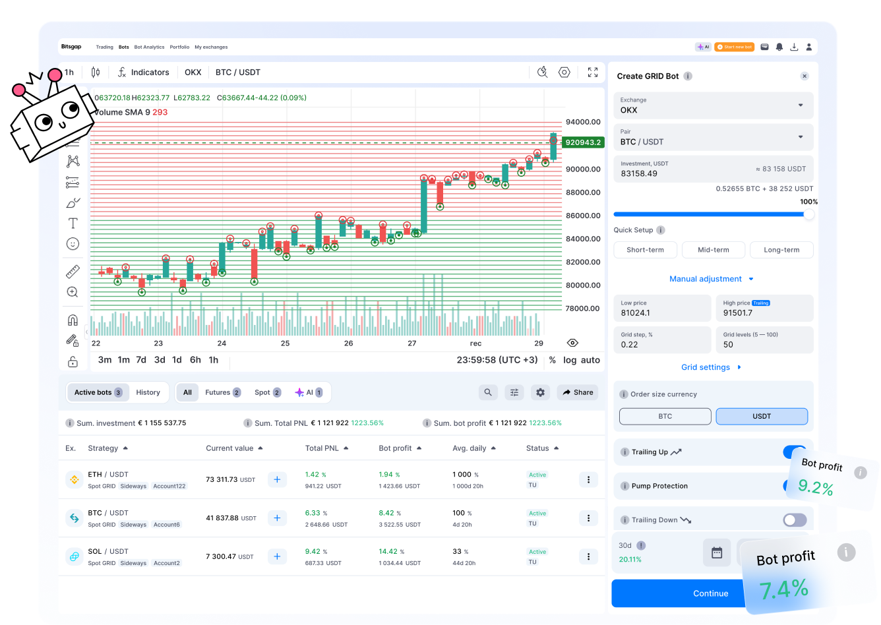
Task: Open the candlestick chart type icon
Action: tap(96, 73)
